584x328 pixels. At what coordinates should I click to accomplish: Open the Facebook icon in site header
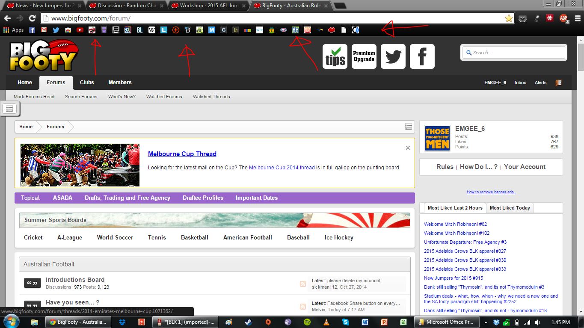(422, 56)
